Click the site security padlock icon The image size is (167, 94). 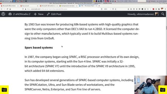pyautogui.click(x=26, y=9)
